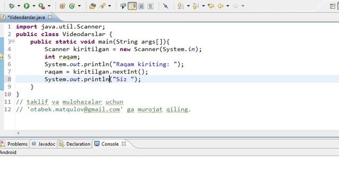Click the 'taklif va mulohazalar uchun' comment

point(75,102)
